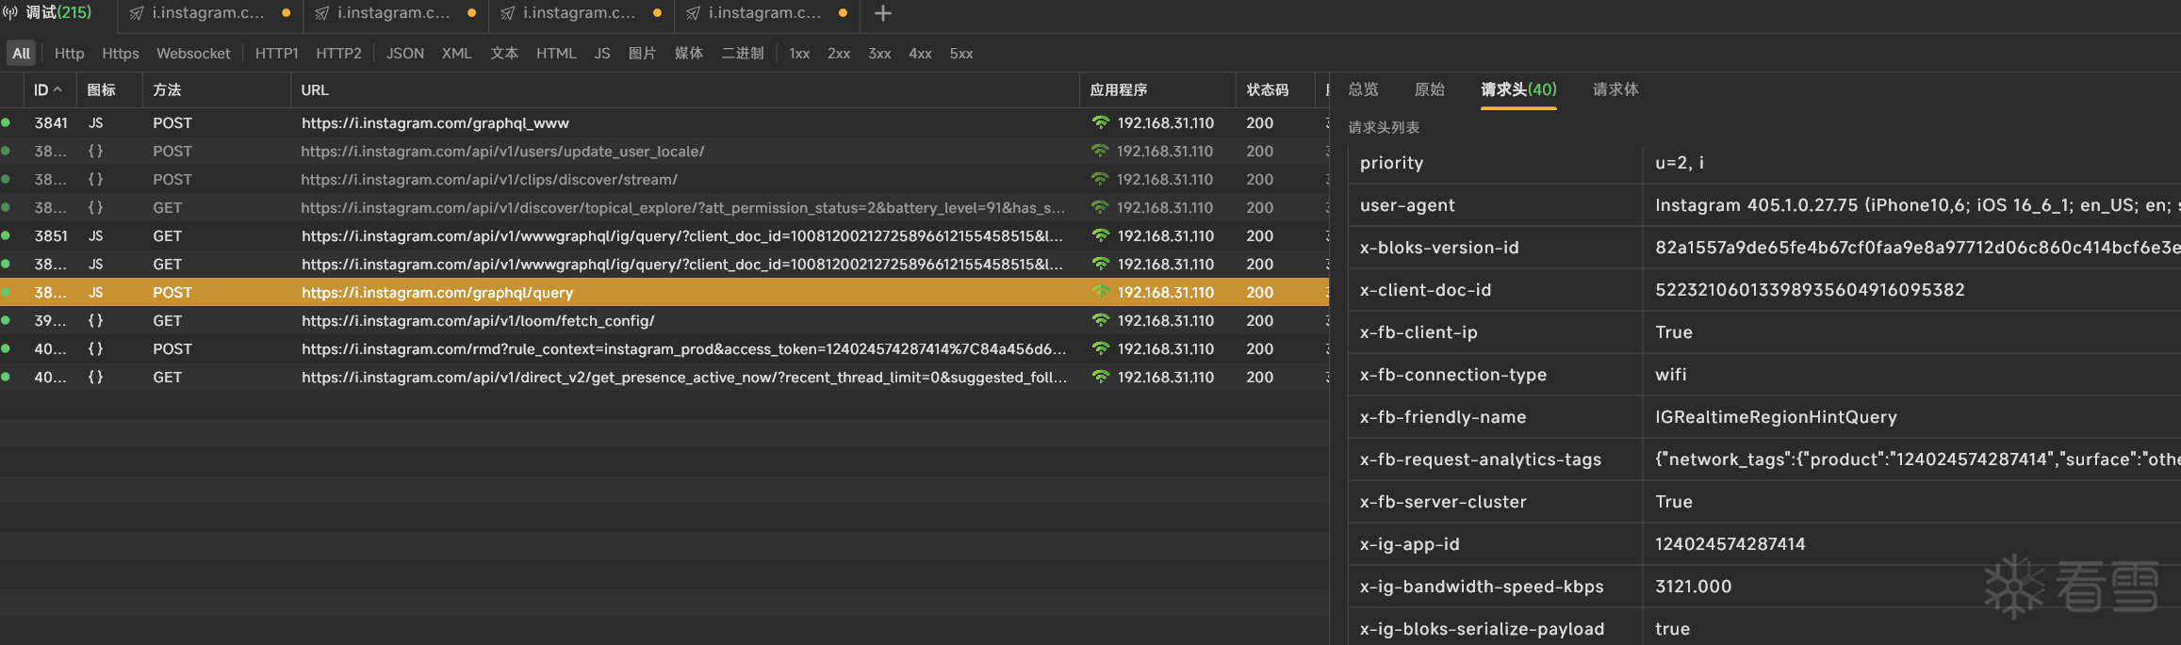The image size is (2181, 645).
Task: Click the JSON braces icon in topical_explore row
Action: pyautogui.click(x=95, y=208)
